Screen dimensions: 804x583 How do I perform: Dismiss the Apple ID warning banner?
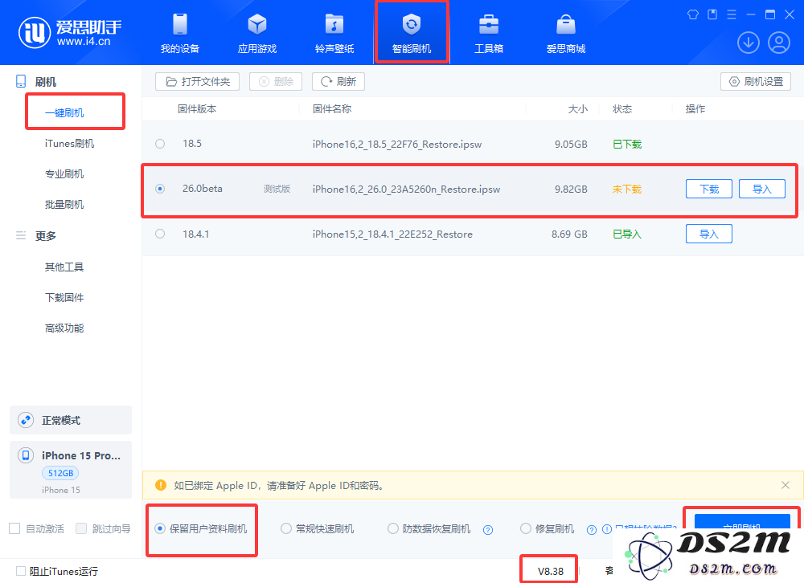click(785, 485)
